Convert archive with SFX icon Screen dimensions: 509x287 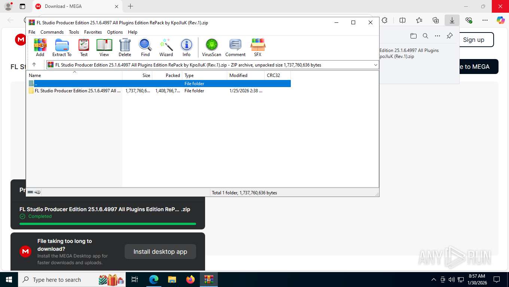point(258,47)
